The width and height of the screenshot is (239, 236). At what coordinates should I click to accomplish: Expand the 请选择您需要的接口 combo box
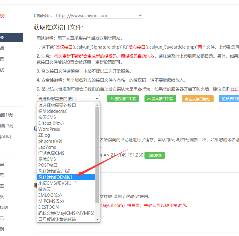(x=68, y=99)
